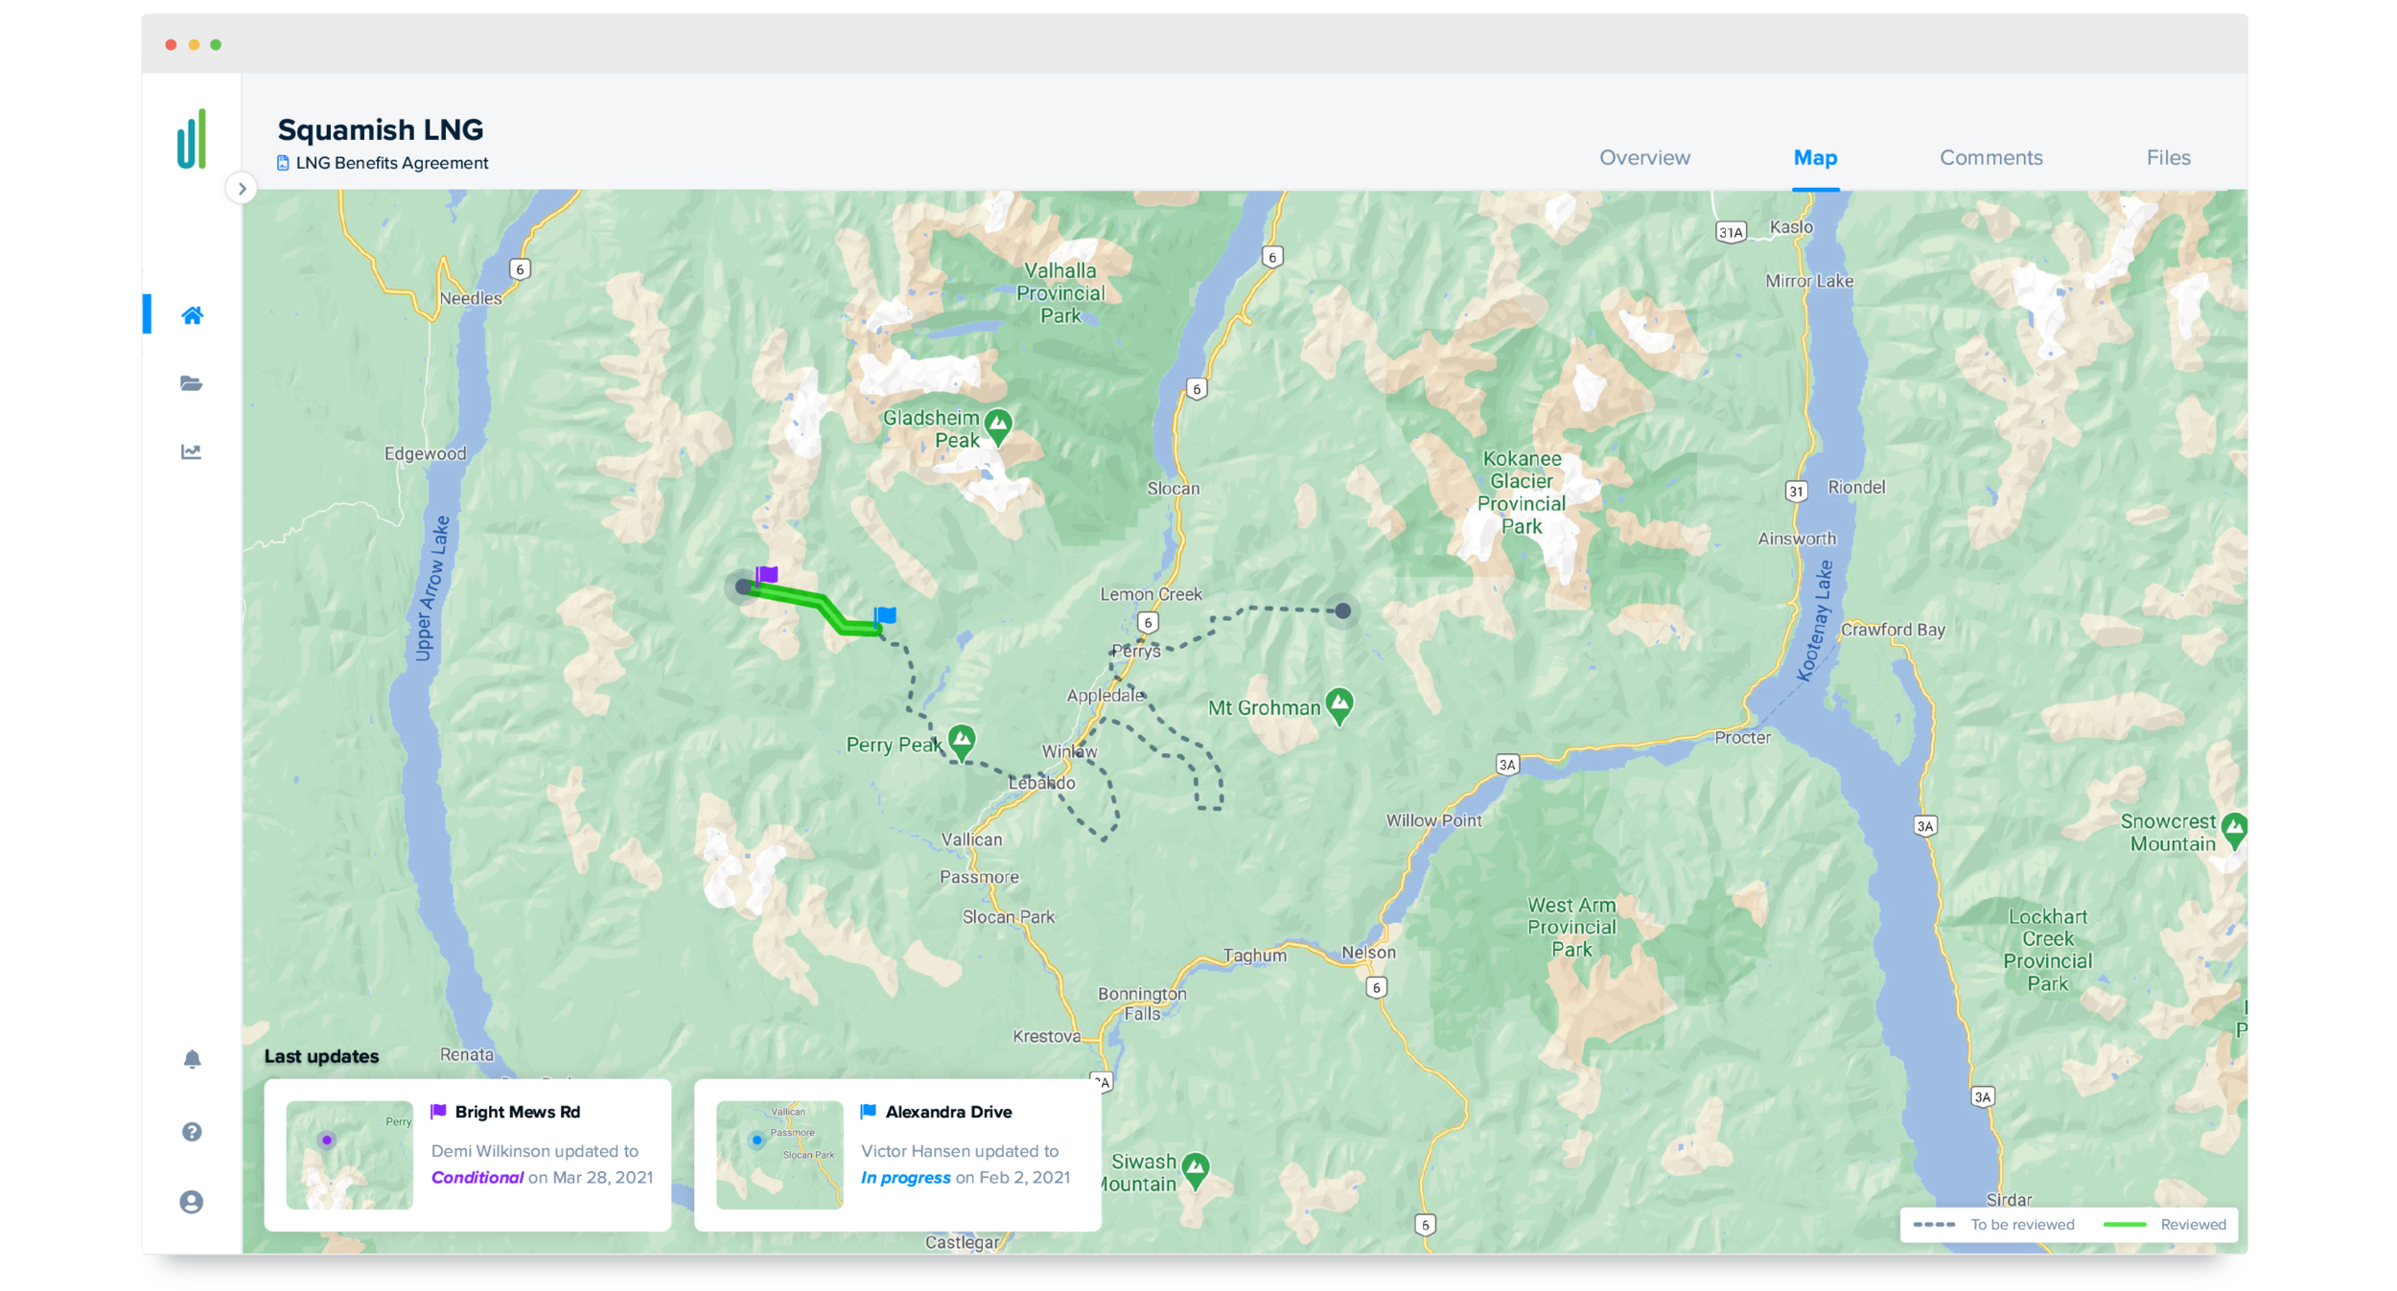
Task: Switch to the Comments tab
Action: pos(1991,157)
